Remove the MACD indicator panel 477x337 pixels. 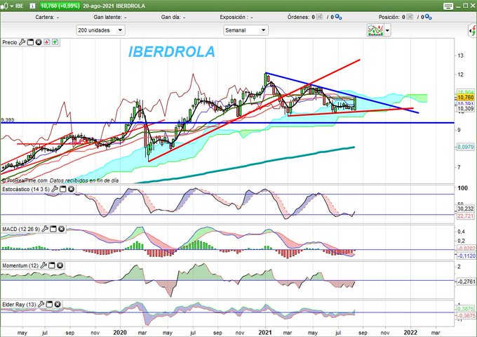point(62,229)
